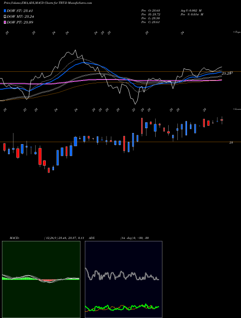Click the 23 price level label on candlestick chart

[x=231, y=143]
